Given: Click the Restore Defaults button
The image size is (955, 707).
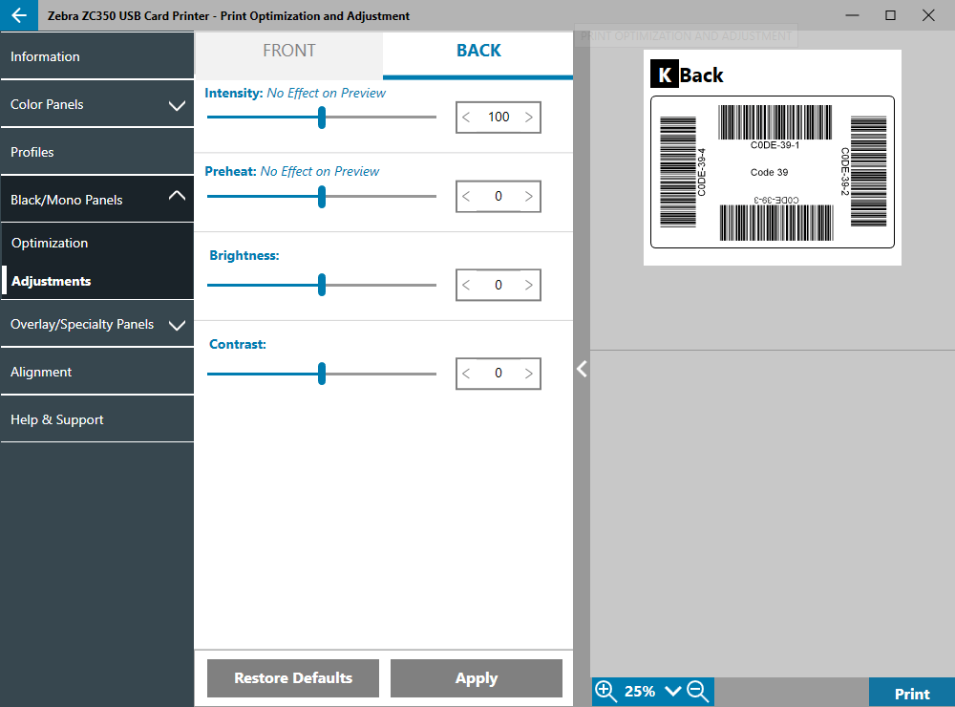Looking at the screenshot, I should (x=293, y=678).
